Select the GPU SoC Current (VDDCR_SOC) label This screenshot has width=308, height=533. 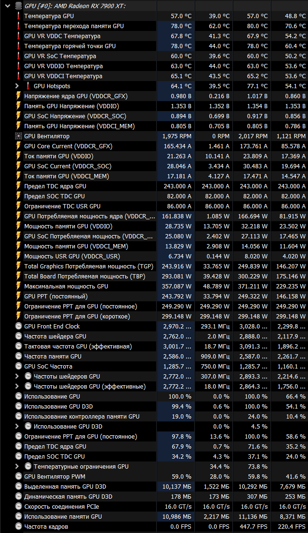68,166
